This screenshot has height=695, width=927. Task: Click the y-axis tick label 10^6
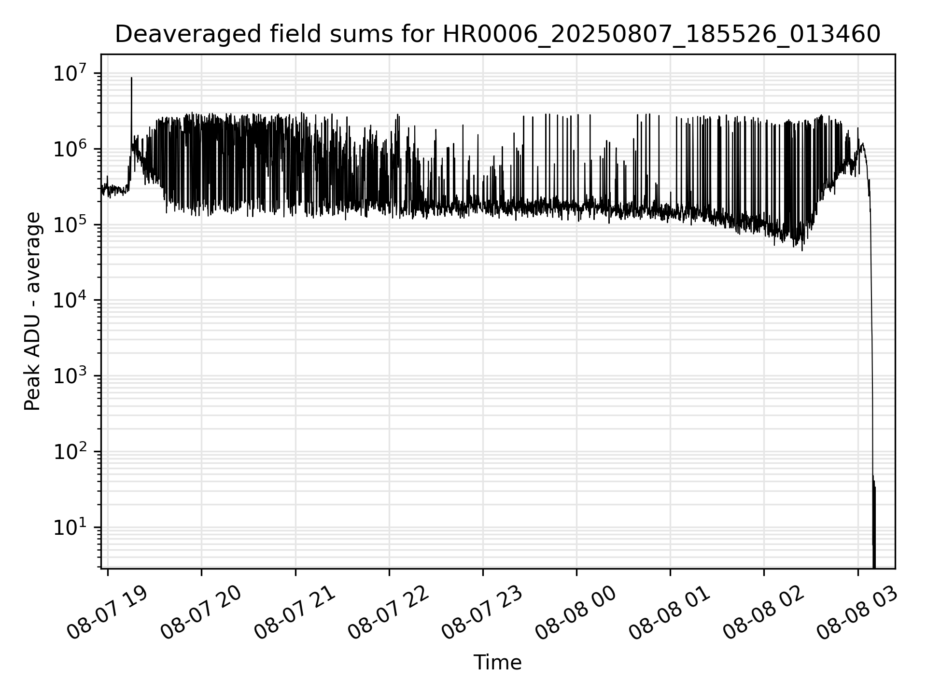70,148
